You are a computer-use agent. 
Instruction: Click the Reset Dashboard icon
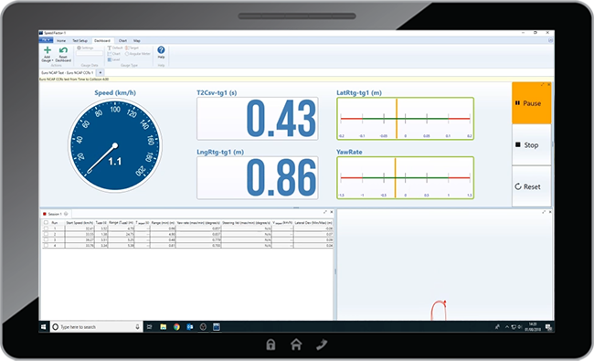63,50
